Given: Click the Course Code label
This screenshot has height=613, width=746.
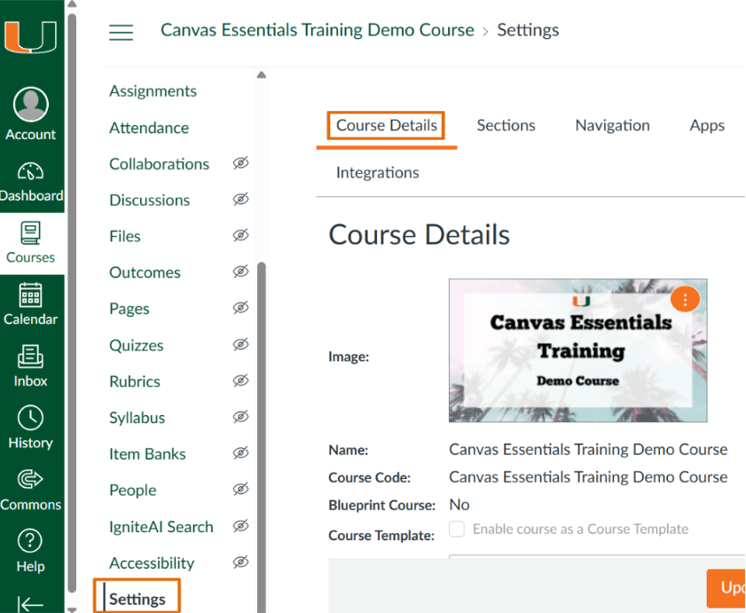Looking at the screenshot, I should [x=369, y=477].
